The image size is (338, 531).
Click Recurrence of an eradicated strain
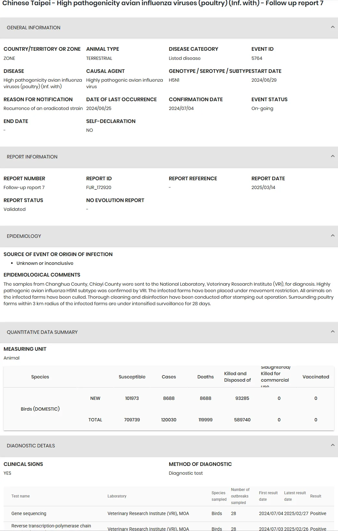point(43,108)
